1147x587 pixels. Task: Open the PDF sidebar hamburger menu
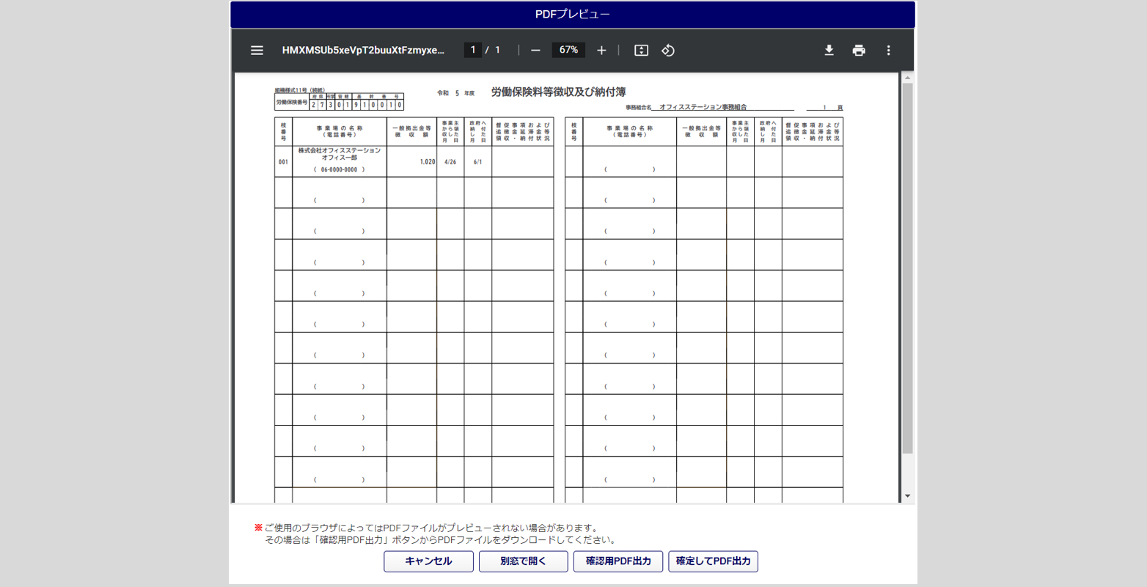[257, 51]
